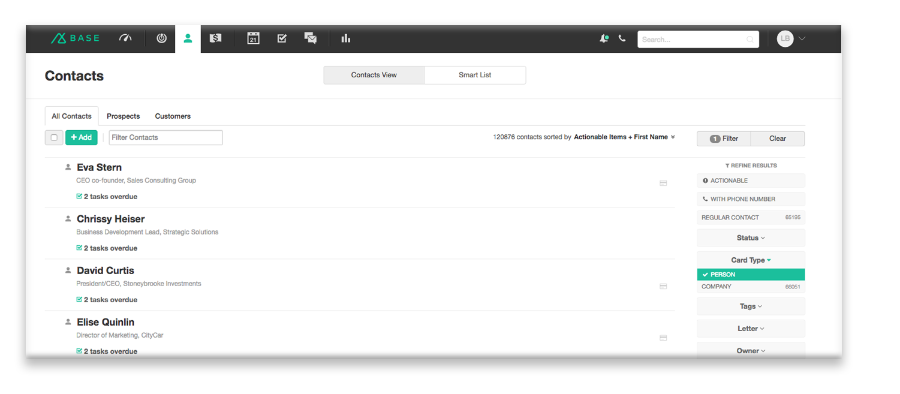Switch to Prospects tab

tap(124, 116)
